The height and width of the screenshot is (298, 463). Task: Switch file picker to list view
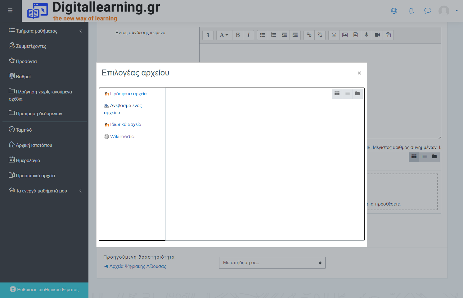(x=347, y=93)
